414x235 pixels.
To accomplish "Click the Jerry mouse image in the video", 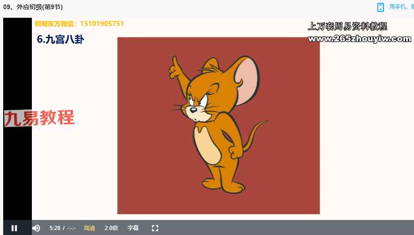I will 218,125.
